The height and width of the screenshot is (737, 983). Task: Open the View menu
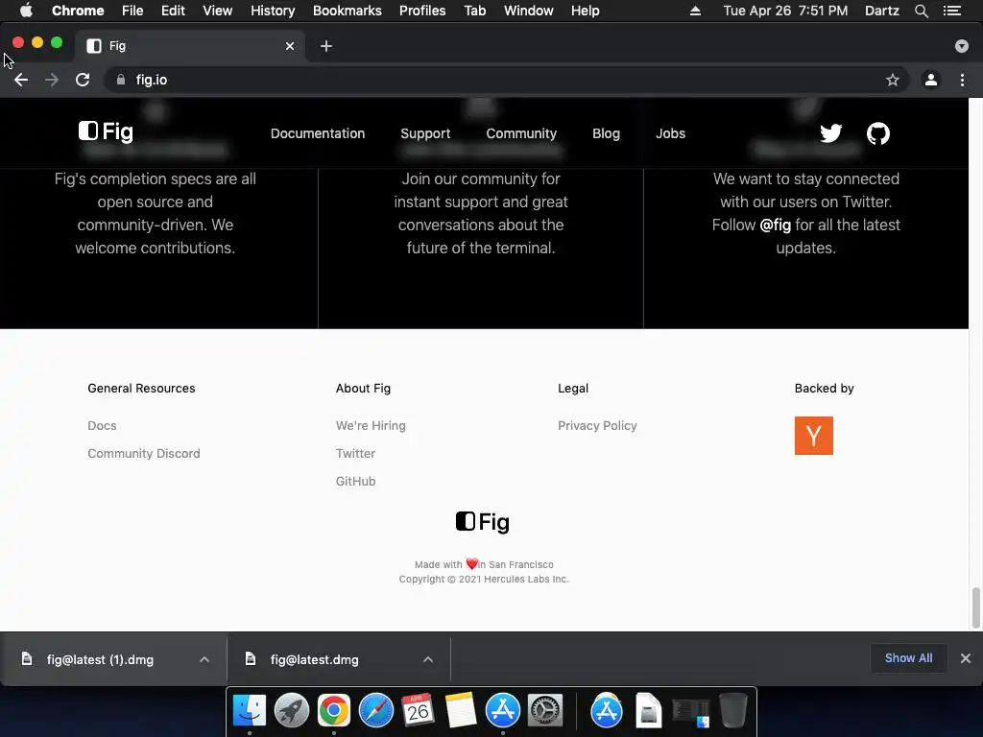218,11
